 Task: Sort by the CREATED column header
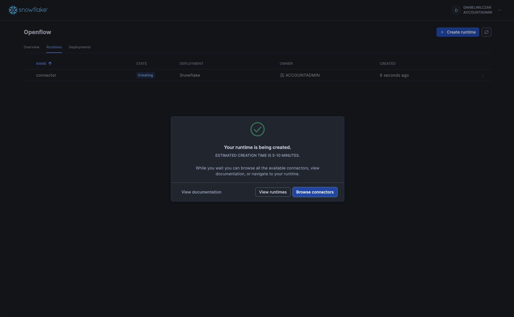click(x=388, y=64)
